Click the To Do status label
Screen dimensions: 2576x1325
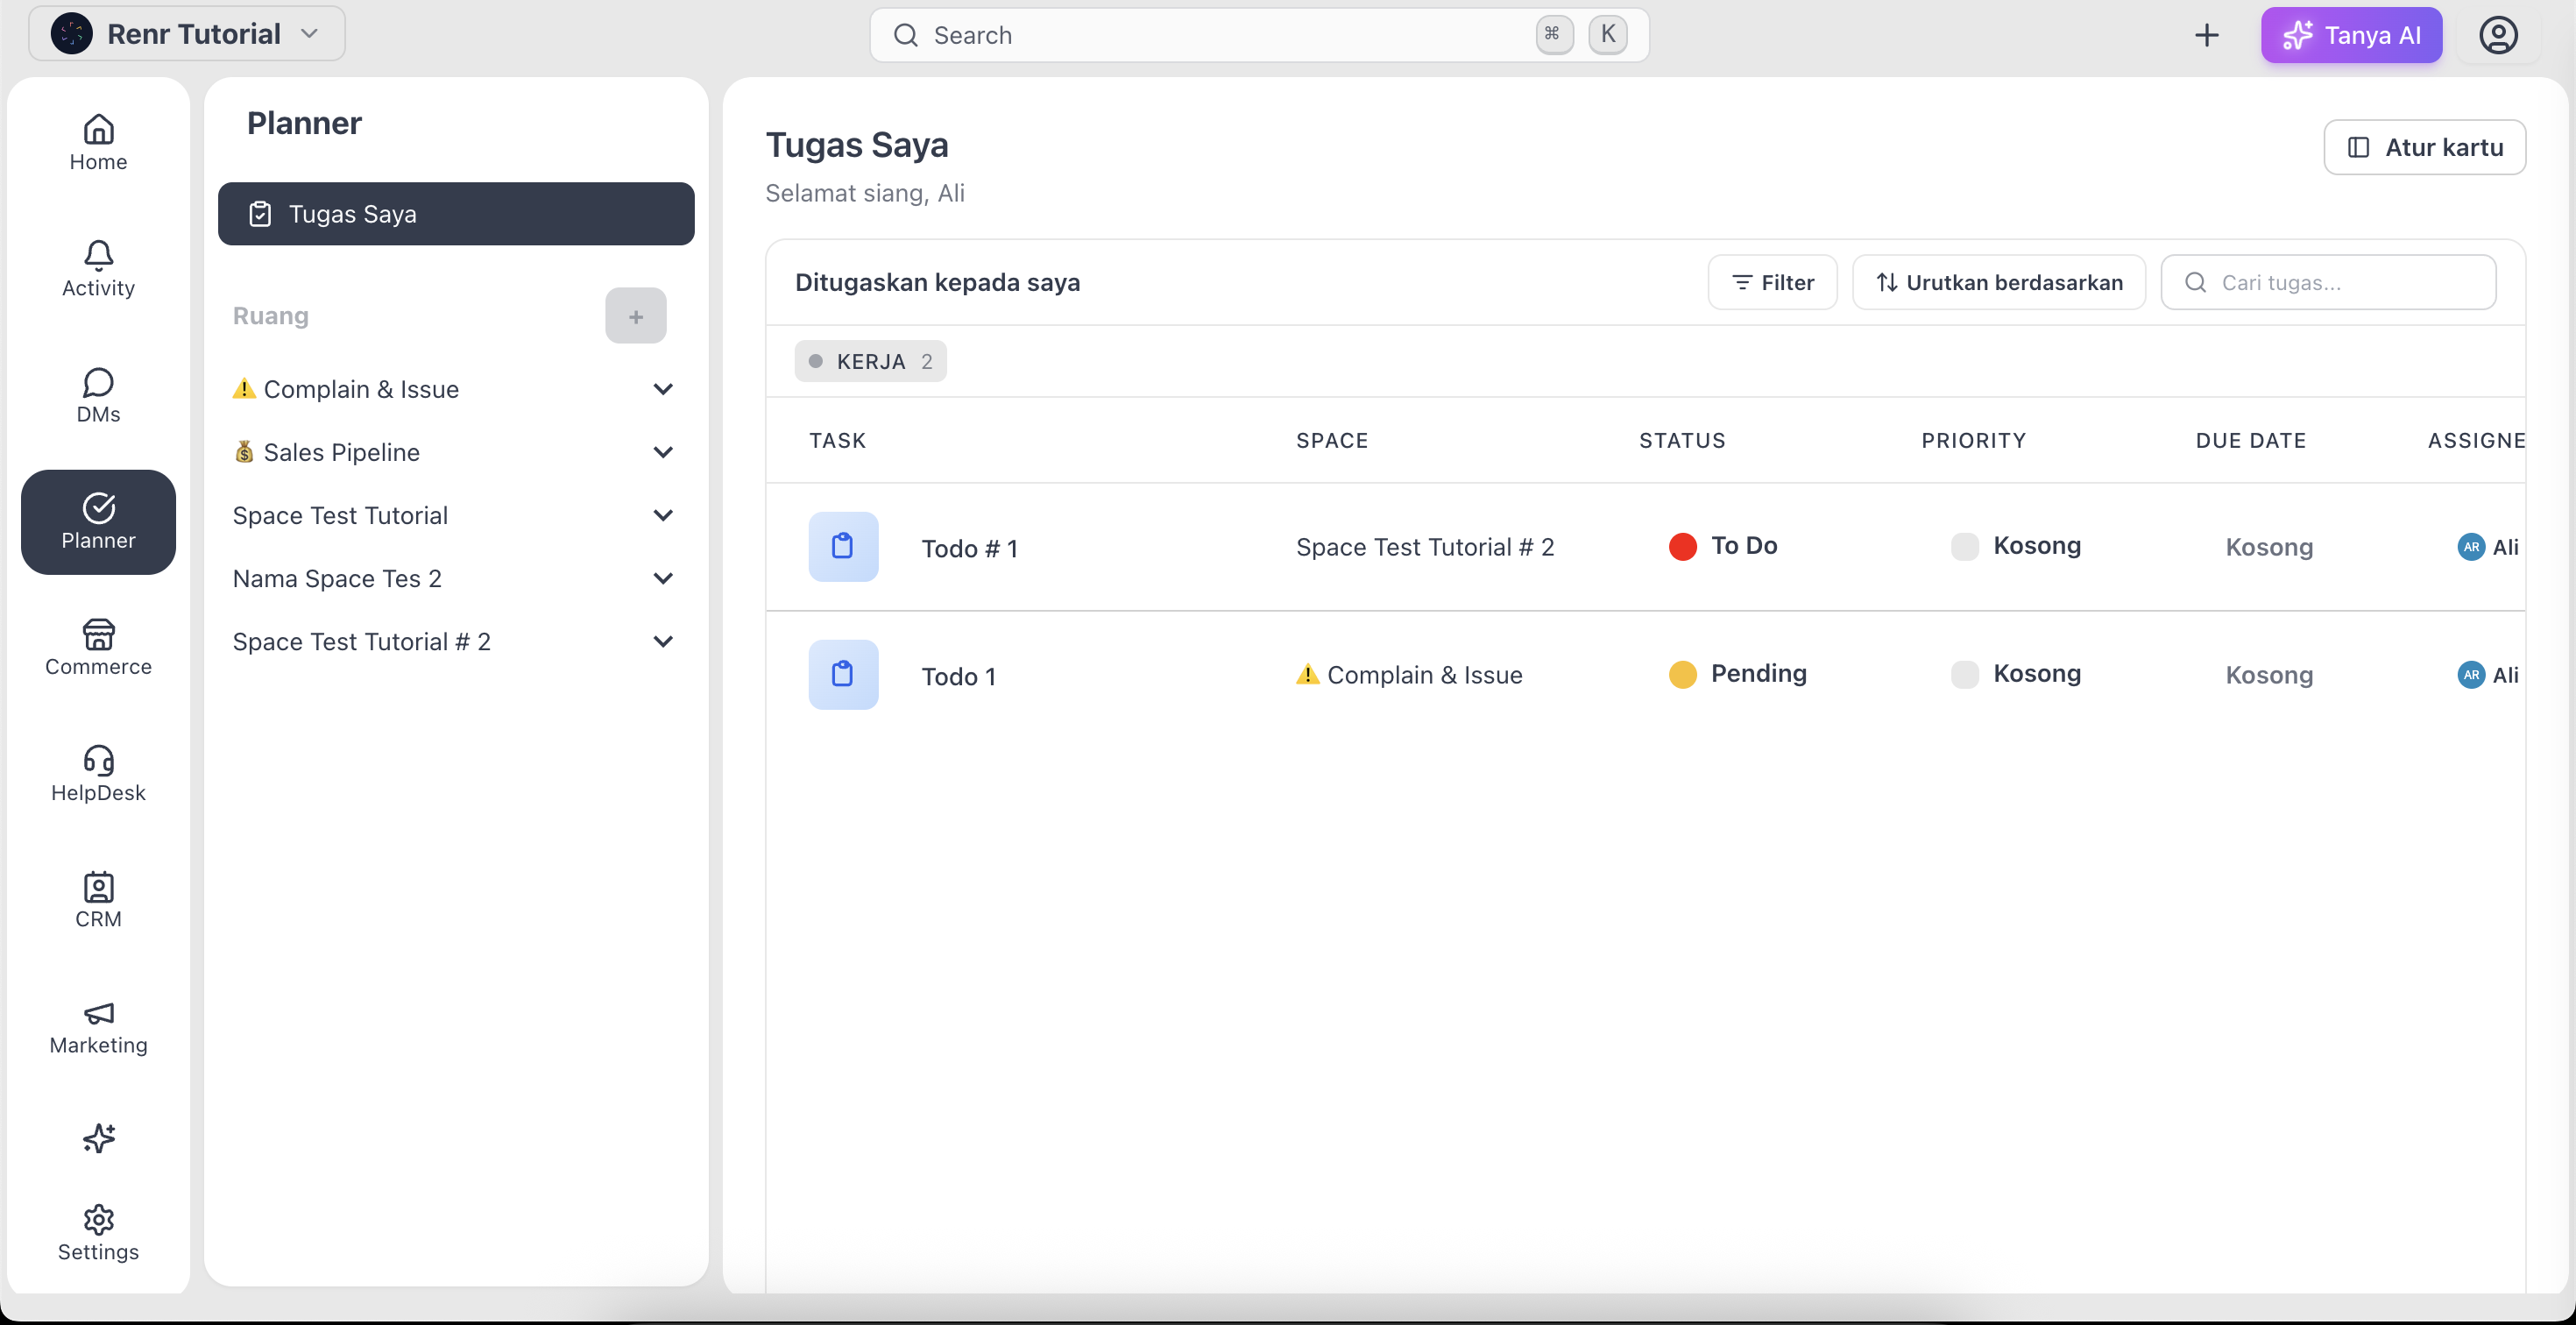1744,545
